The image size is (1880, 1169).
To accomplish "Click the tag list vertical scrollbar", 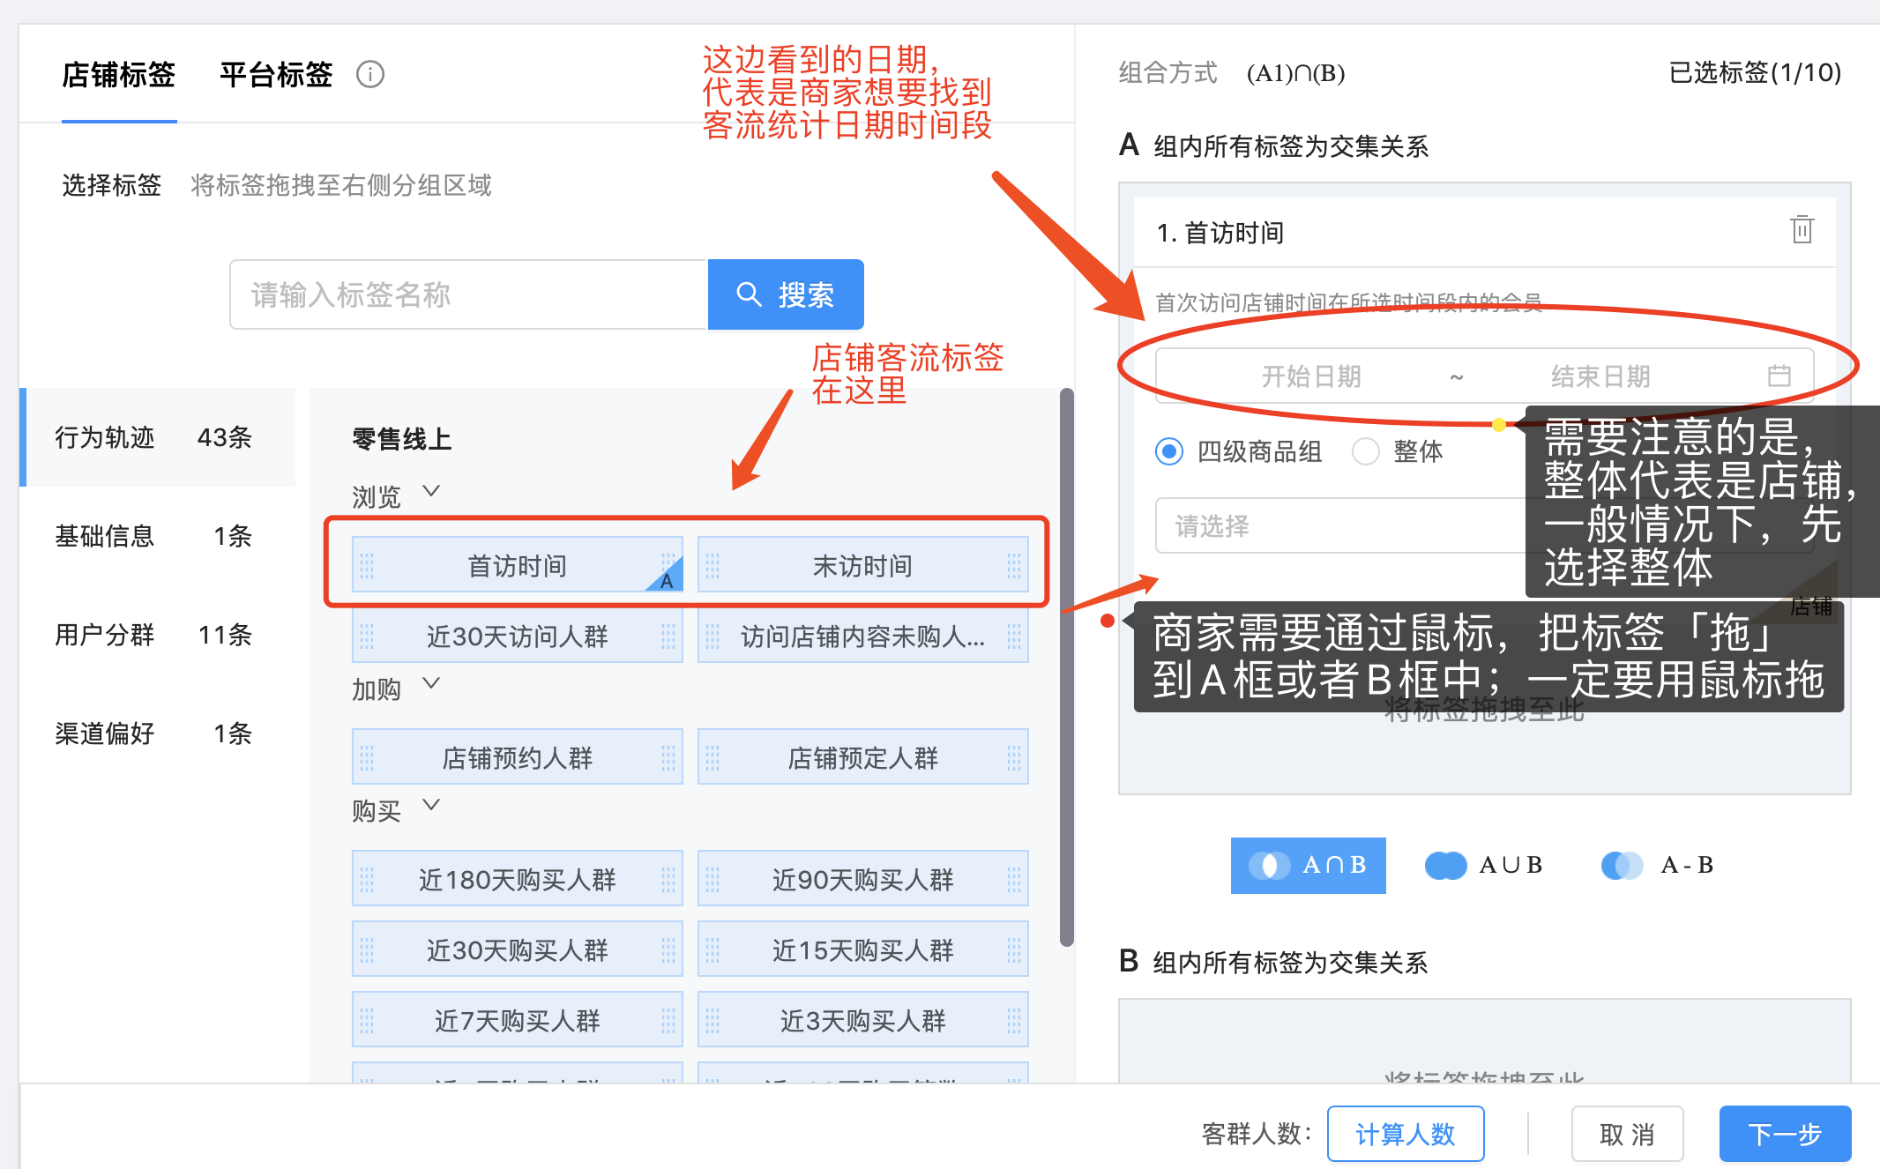I will pyautogui.click(x=1067, y=666).
